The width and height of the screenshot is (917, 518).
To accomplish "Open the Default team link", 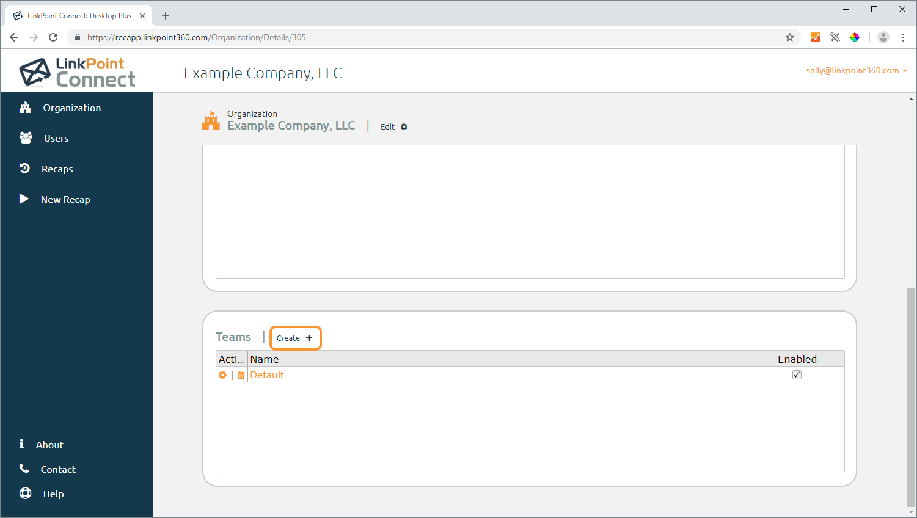I will tap(267, 375).
